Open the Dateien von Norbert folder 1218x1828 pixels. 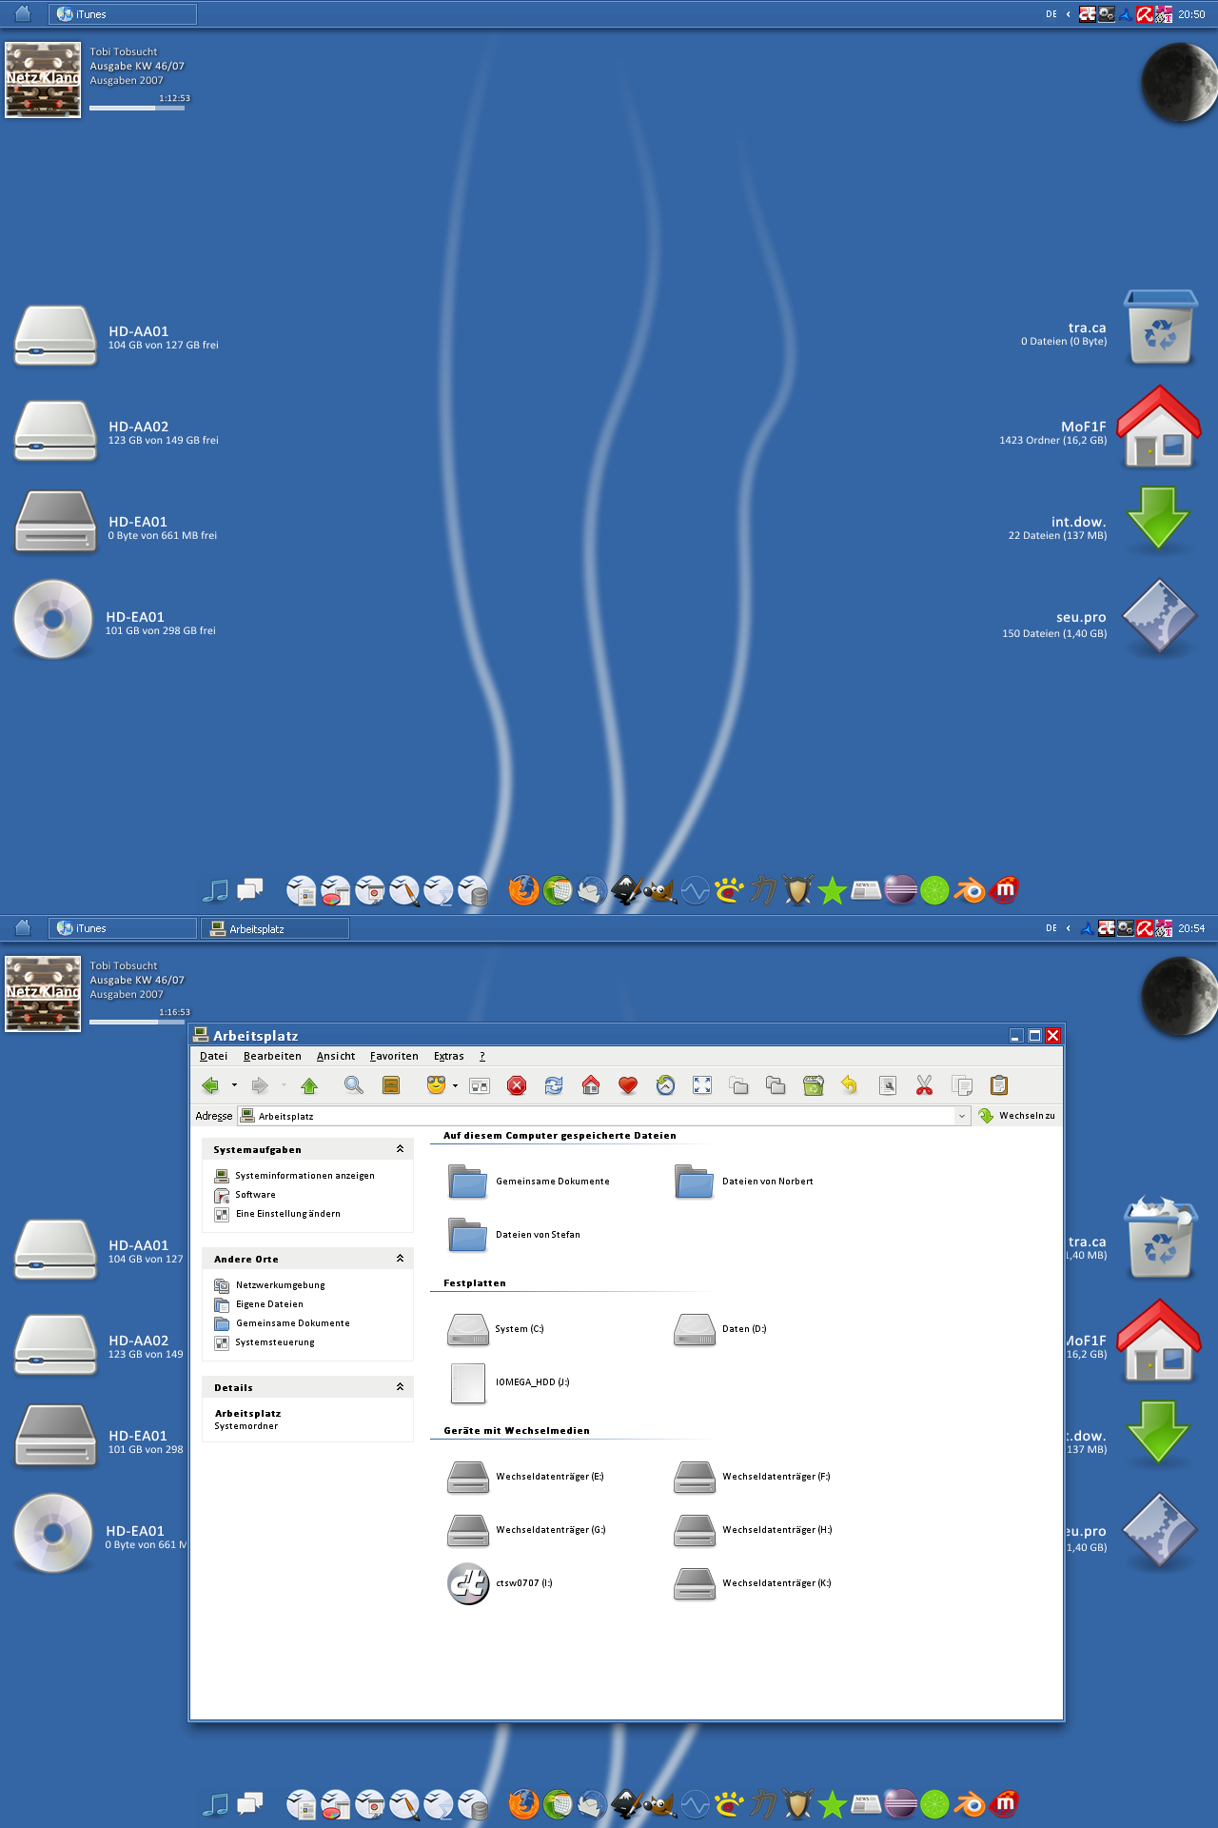(744, 1182)
